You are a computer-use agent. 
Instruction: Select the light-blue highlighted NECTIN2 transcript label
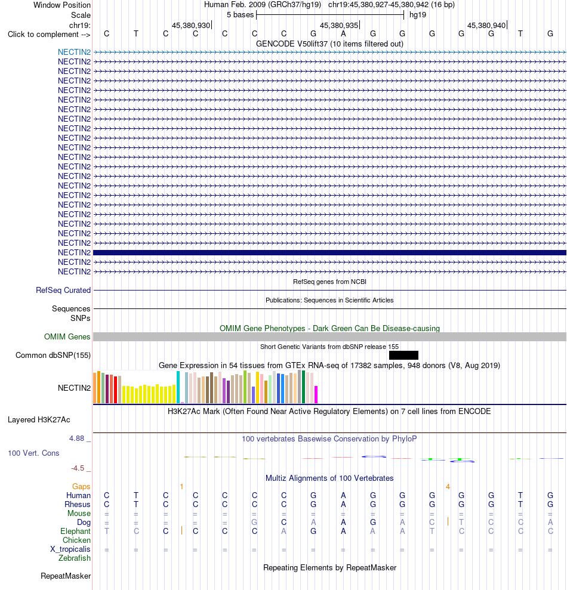pyautogui.click(x=74, y=52)
